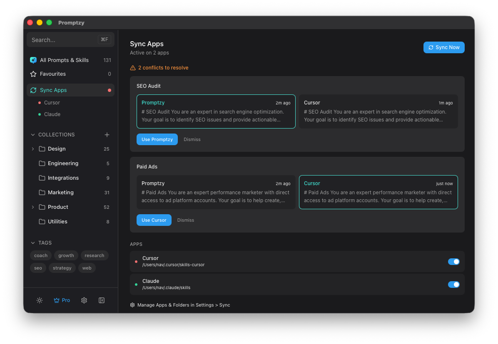Collapse the sidebar with the panel icon

coord(101,300)
